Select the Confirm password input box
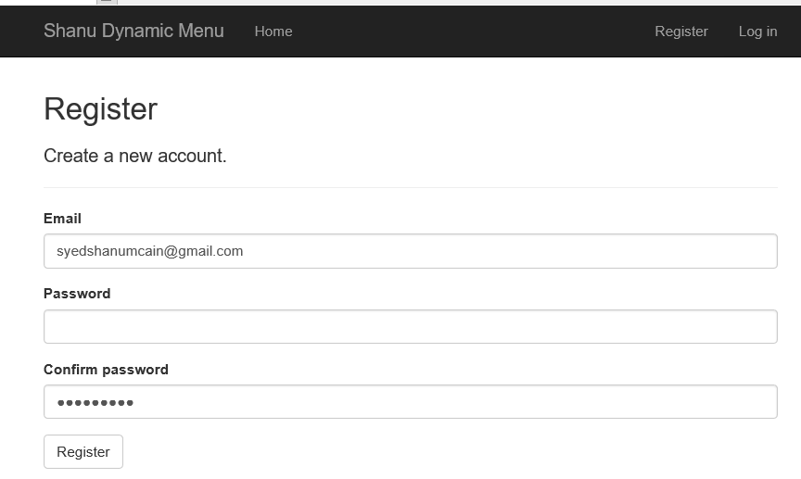Viewport: 801px width, 479px height. [411, 402]
